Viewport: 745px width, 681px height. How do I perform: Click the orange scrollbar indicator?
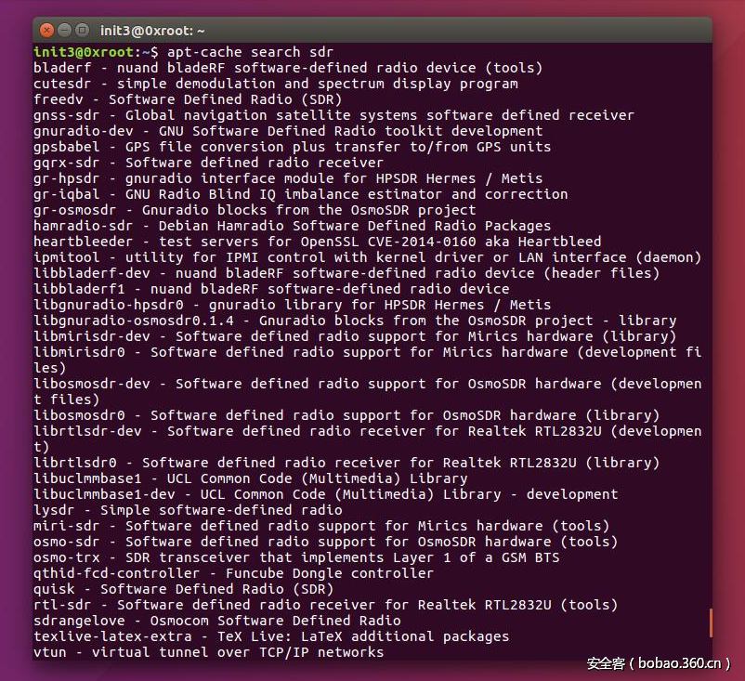pos(711,622)
